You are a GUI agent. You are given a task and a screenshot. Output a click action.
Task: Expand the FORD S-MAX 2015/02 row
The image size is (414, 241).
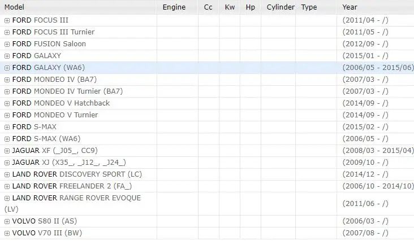coord(7,127)
